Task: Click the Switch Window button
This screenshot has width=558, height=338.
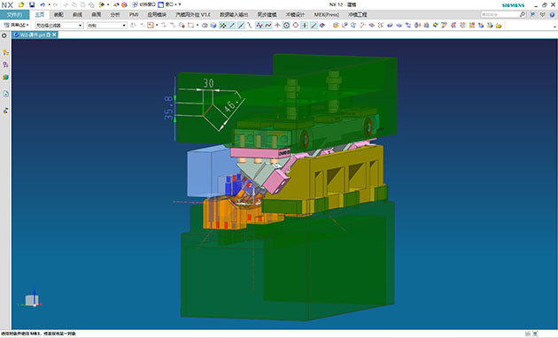Action: 143,4
